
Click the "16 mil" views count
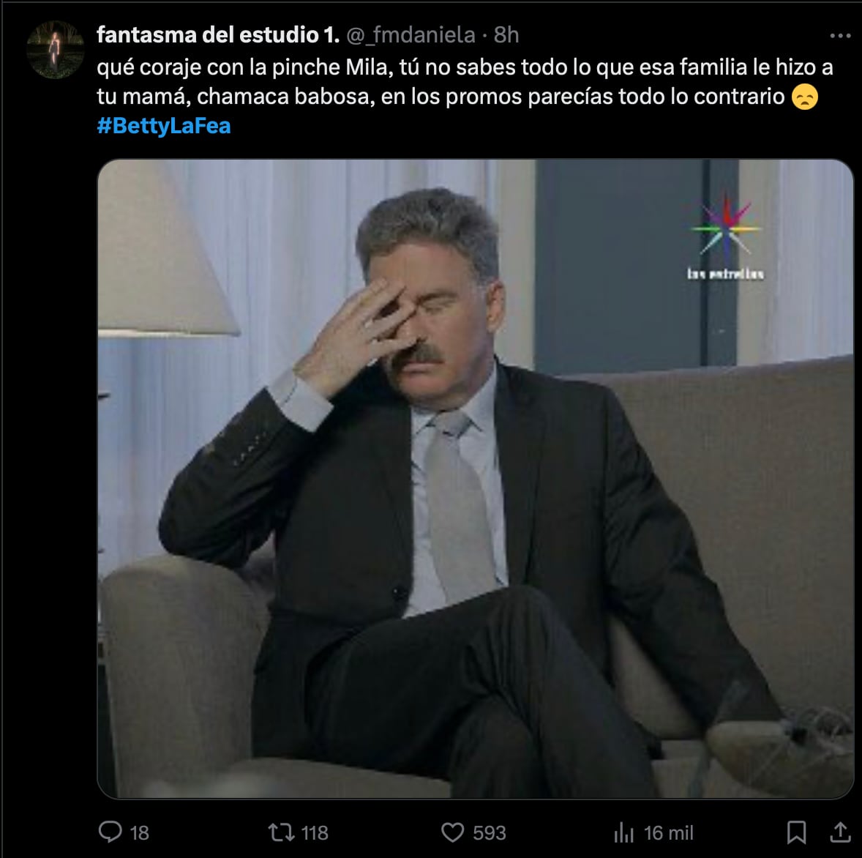(669, 832)
